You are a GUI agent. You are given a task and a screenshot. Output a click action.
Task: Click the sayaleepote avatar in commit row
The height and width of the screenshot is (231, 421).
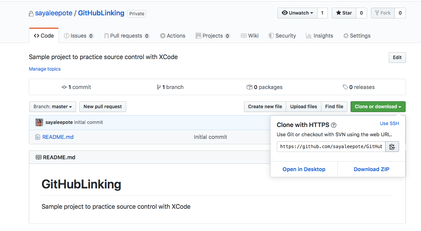(39, 122)
